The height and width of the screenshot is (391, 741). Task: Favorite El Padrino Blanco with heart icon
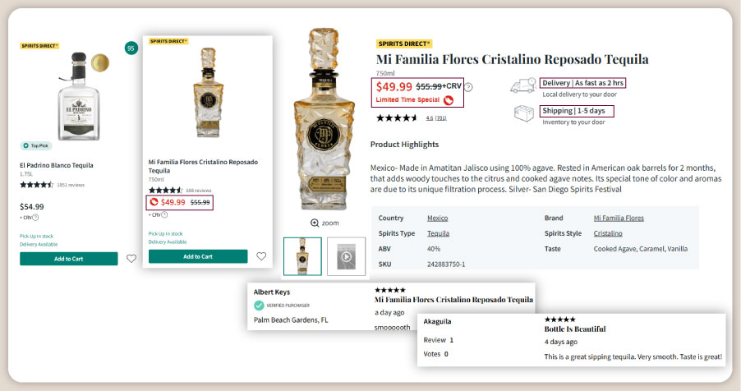131,259
